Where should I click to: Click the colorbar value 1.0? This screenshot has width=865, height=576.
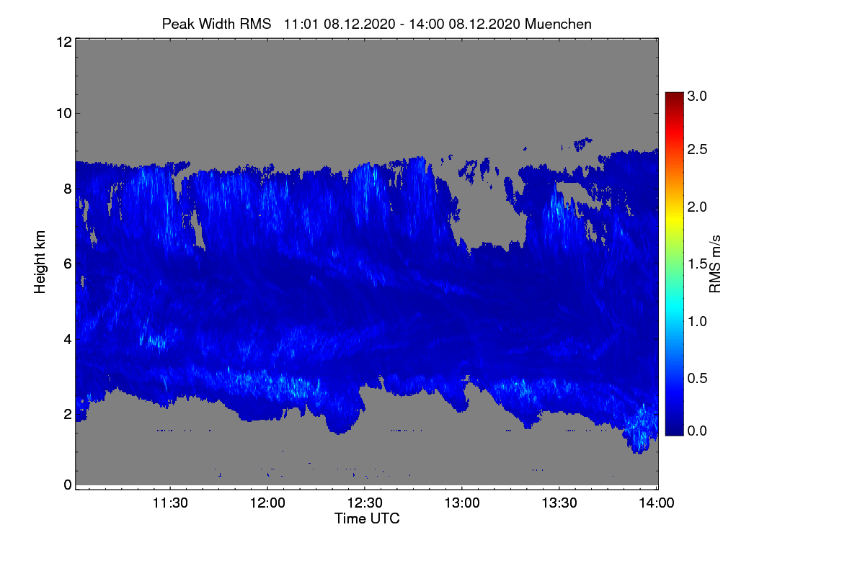pos(698,321)
